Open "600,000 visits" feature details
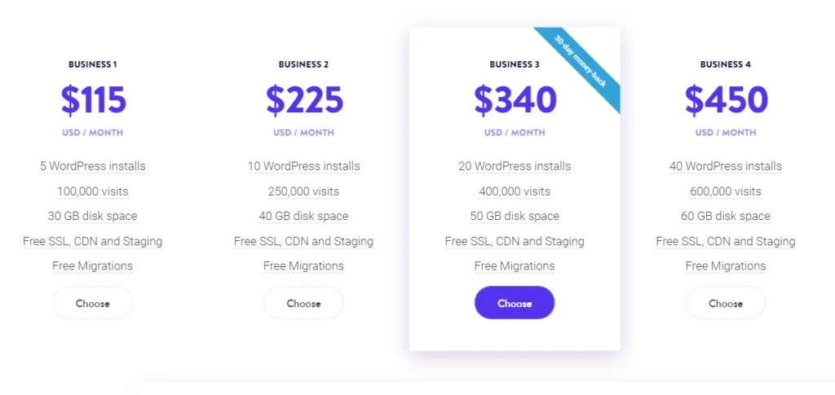 click(725, 191)
